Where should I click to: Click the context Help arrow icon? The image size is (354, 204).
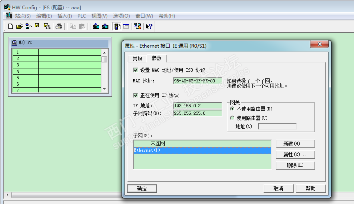(x=149, y=26)
